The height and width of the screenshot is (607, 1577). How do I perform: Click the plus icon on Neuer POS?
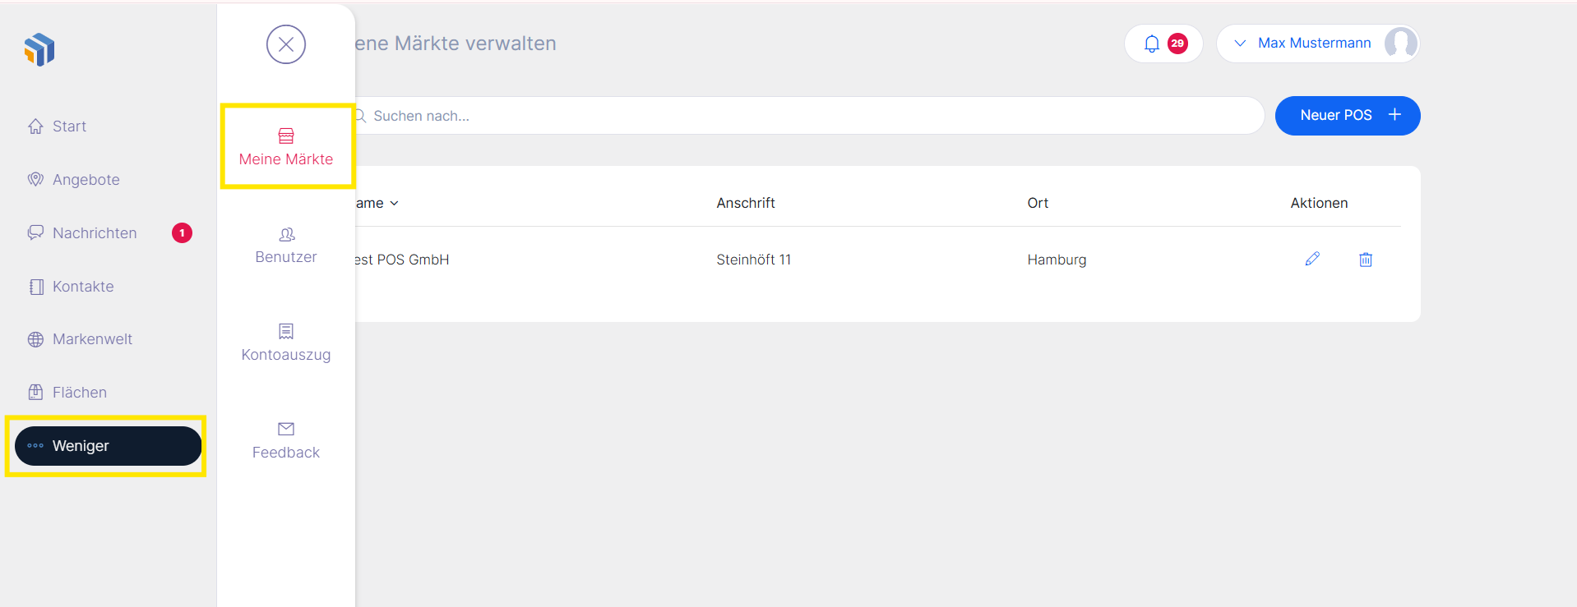1394,115
